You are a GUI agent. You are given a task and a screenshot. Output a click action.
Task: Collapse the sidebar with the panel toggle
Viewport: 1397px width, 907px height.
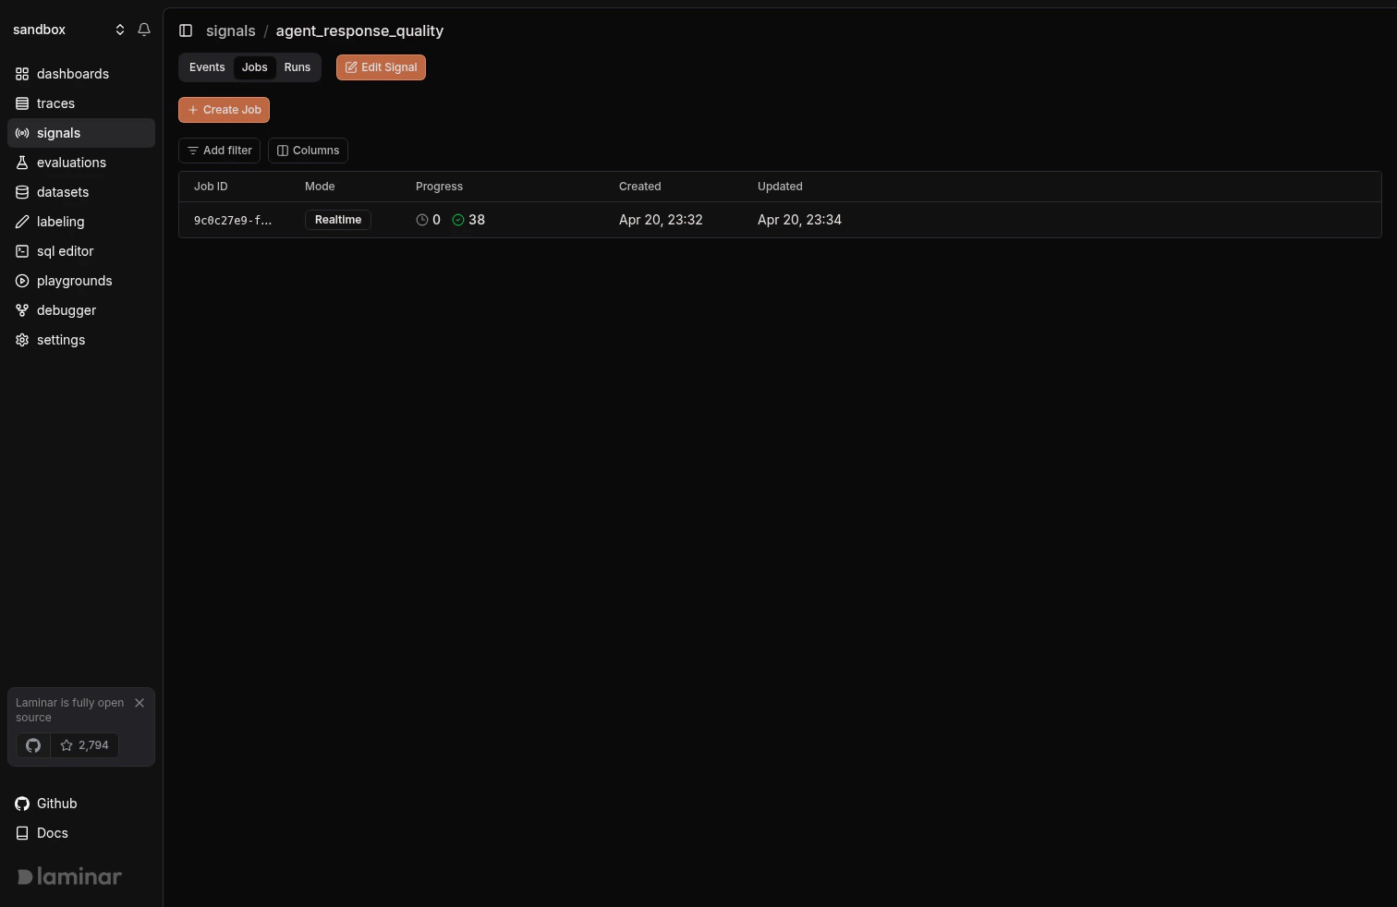[x=186, y=30]
